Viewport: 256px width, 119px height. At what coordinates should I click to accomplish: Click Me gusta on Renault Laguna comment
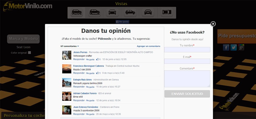[90, 87]
